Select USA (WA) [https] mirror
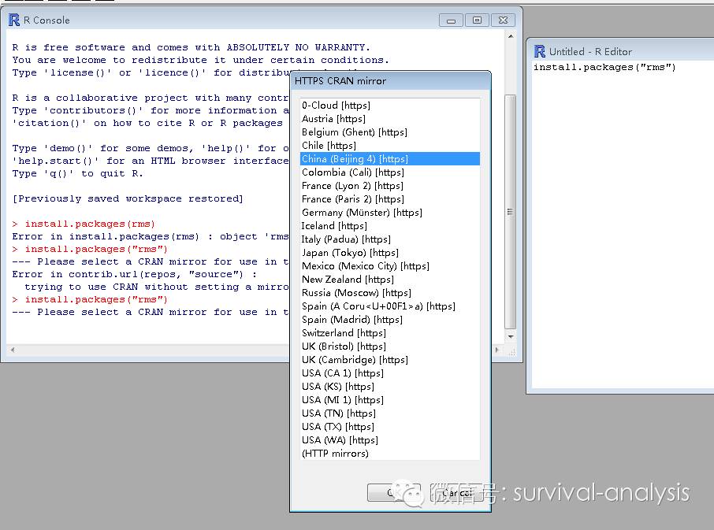The image size is (714, 530). click(390, 440)
